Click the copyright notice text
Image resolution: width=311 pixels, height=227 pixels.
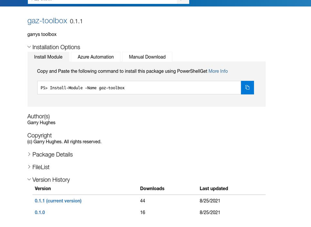point(64,142)
